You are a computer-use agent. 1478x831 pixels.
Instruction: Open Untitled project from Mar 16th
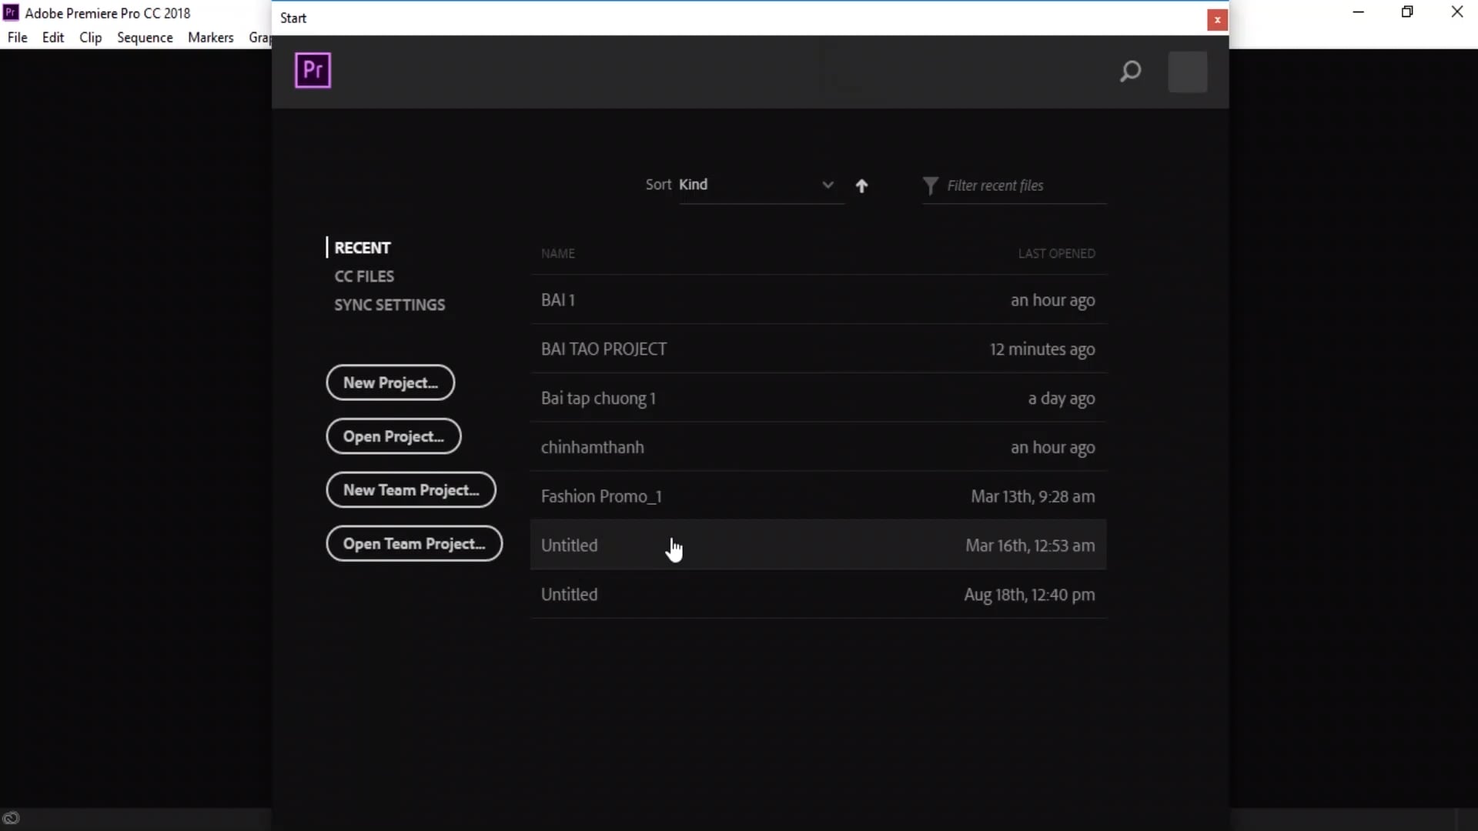coord(818,546)
